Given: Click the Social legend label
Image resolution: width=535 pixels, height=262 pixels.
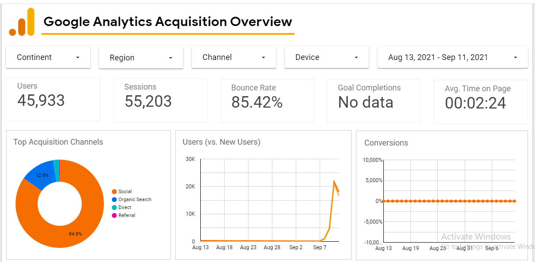Looking at the screenshot, I should point(125,191).
